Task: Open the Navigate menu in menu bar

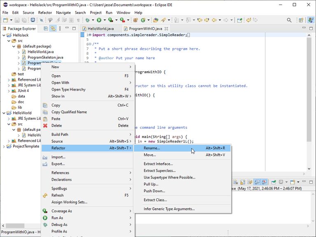Action: pyautogui.click(x=63, y=12)
